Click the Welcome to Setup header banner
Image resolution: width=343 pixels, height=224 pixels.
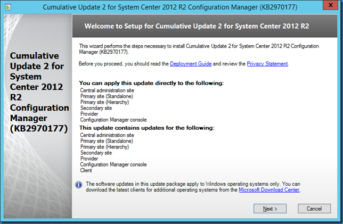pyautogui.click(x=206, y=26)
